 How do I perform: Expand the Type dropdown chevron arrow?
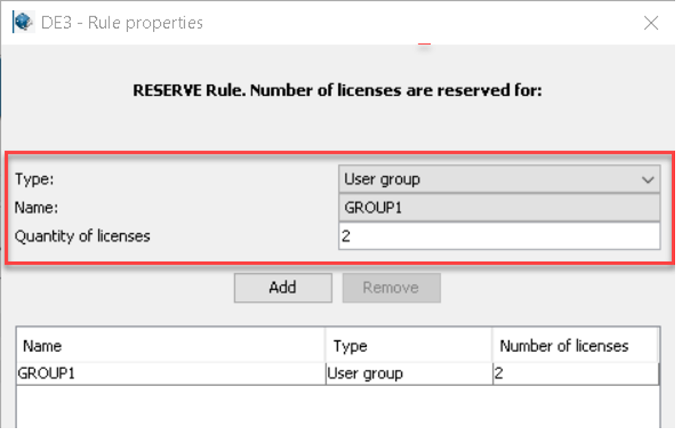pyautogui.click(x=648, y=179)
